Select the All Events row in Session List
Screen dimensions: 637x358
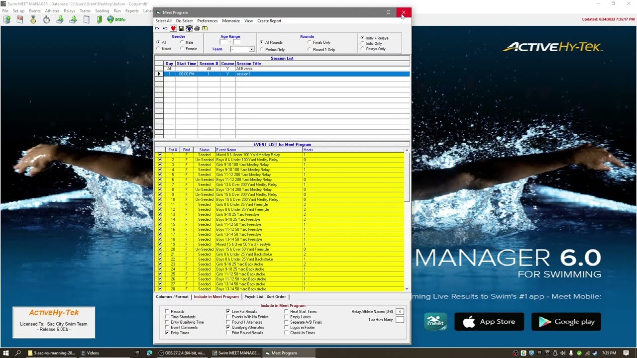pos(282,69)
